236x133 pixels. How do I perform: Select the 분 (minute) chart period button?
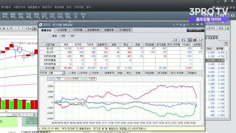tap(4, 28)
